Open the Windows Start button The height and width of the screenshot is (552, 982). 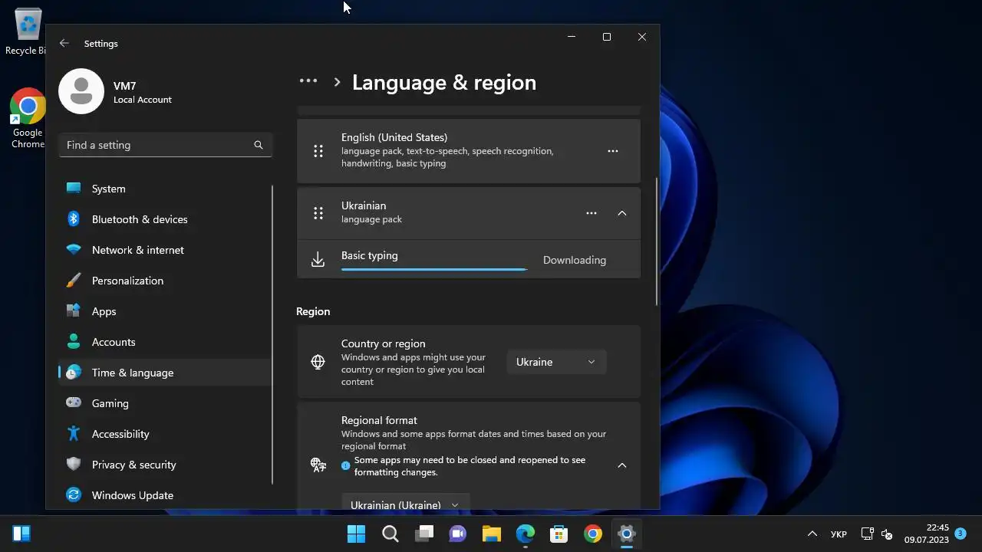click(356, 534)
